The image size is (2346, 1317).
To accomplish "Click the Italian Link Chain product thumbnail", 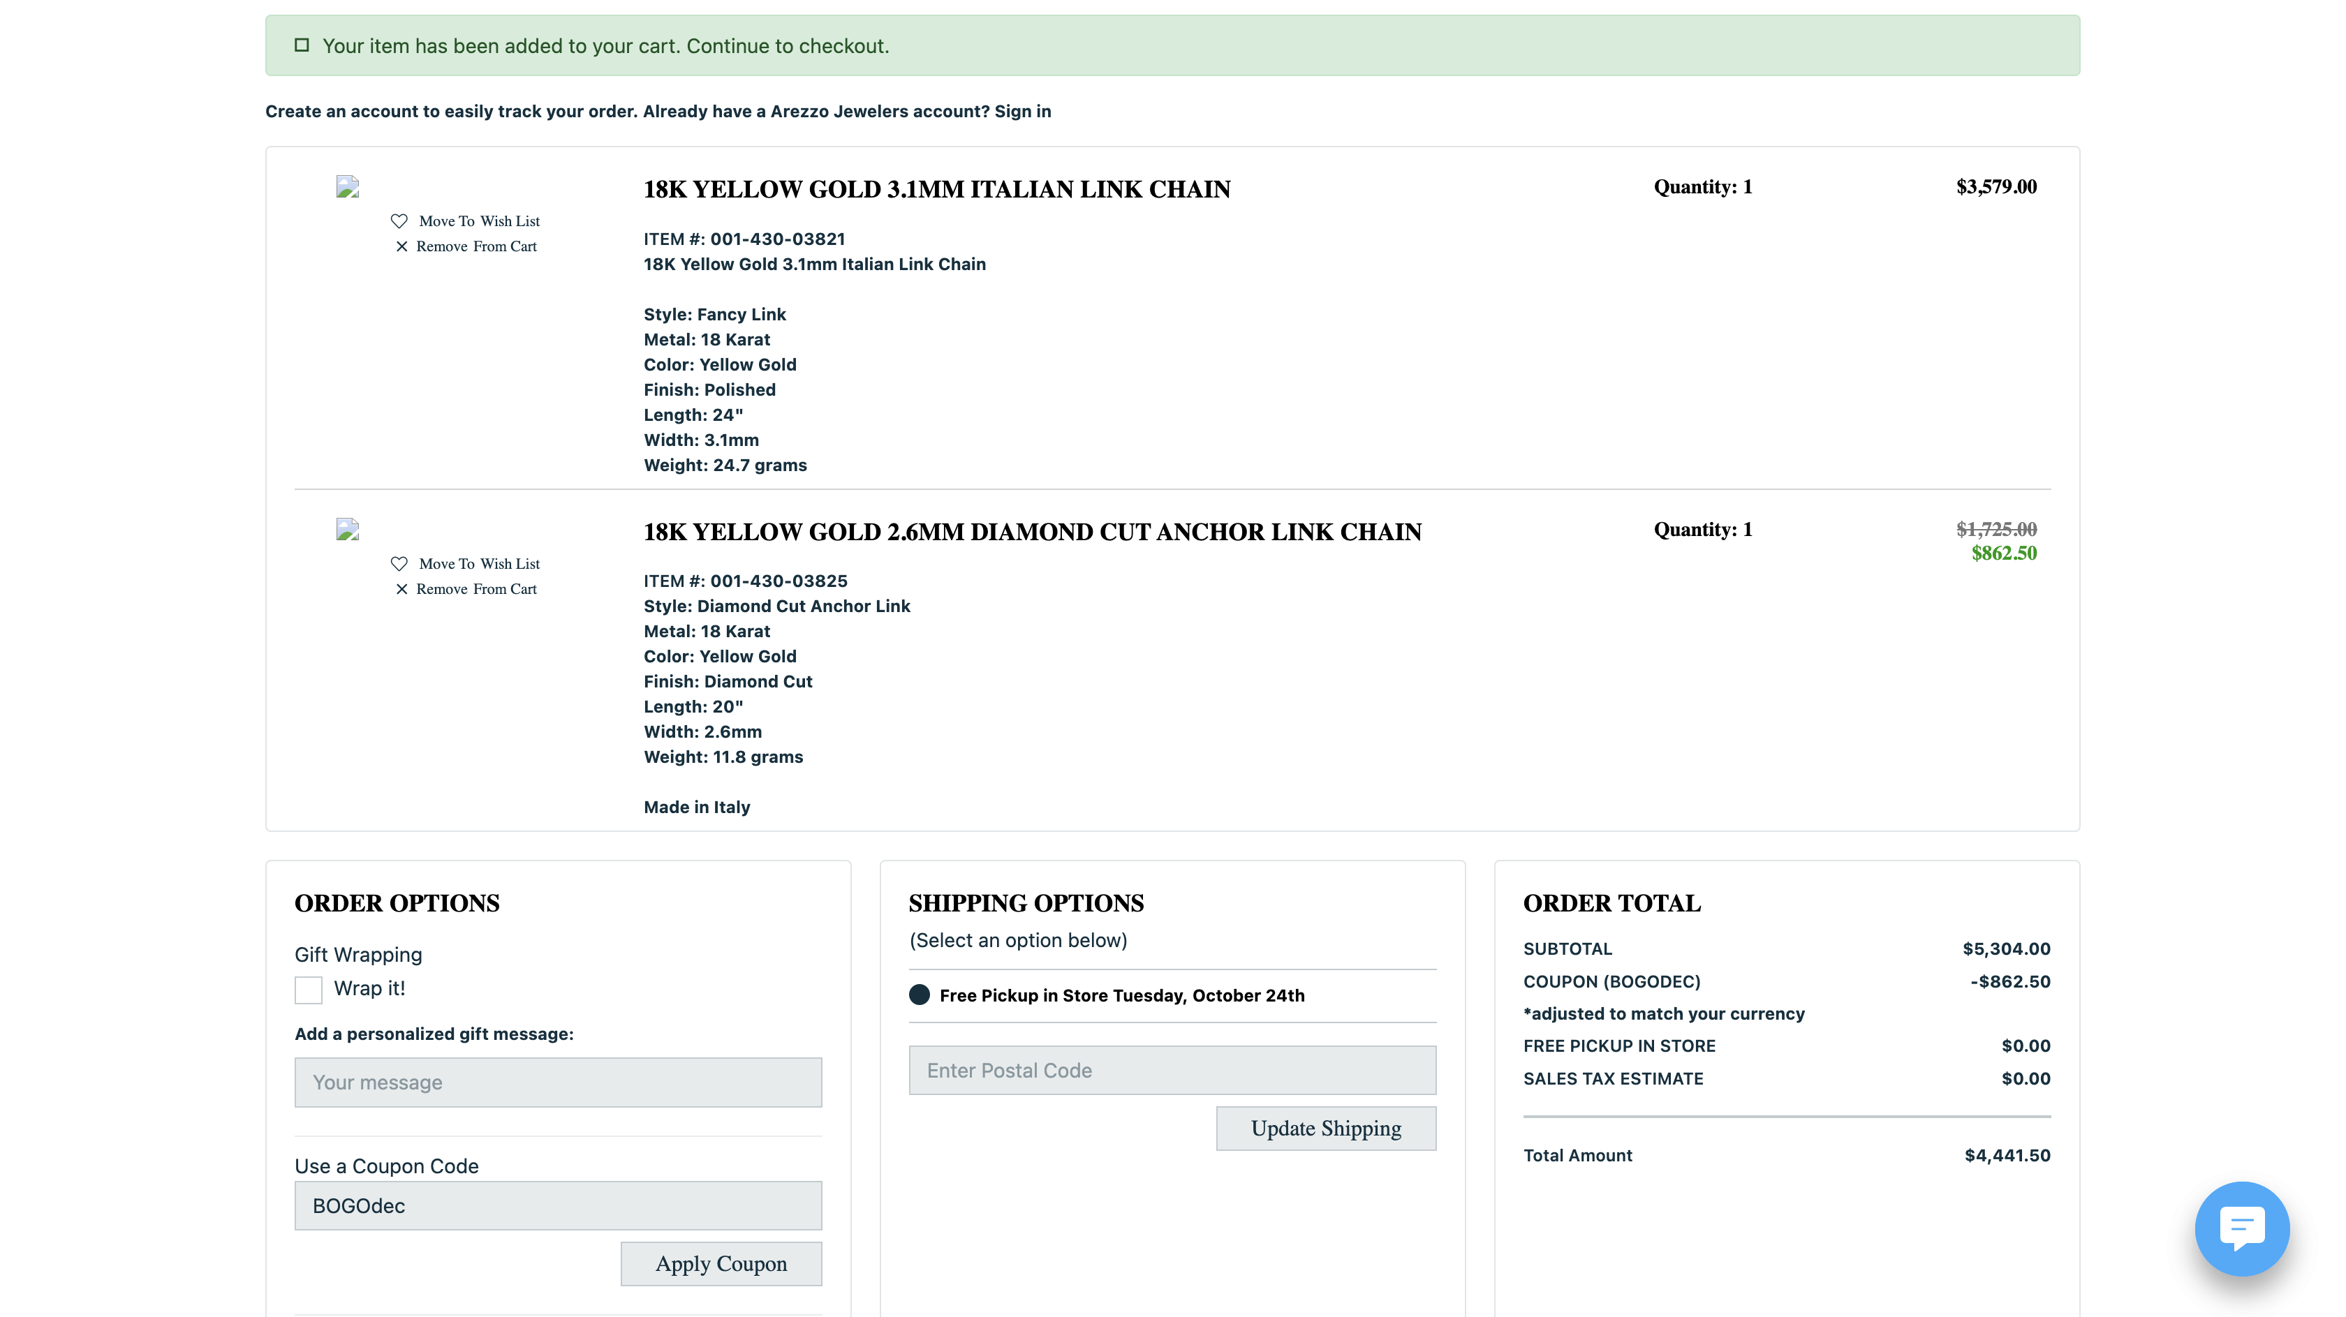I will (x=348, y=186).
